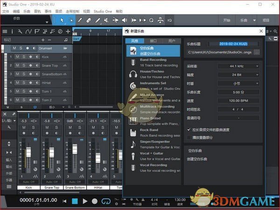Select the Vocal Recording template
This screenshot has height=210, width=280.
[x=153, y=168]
